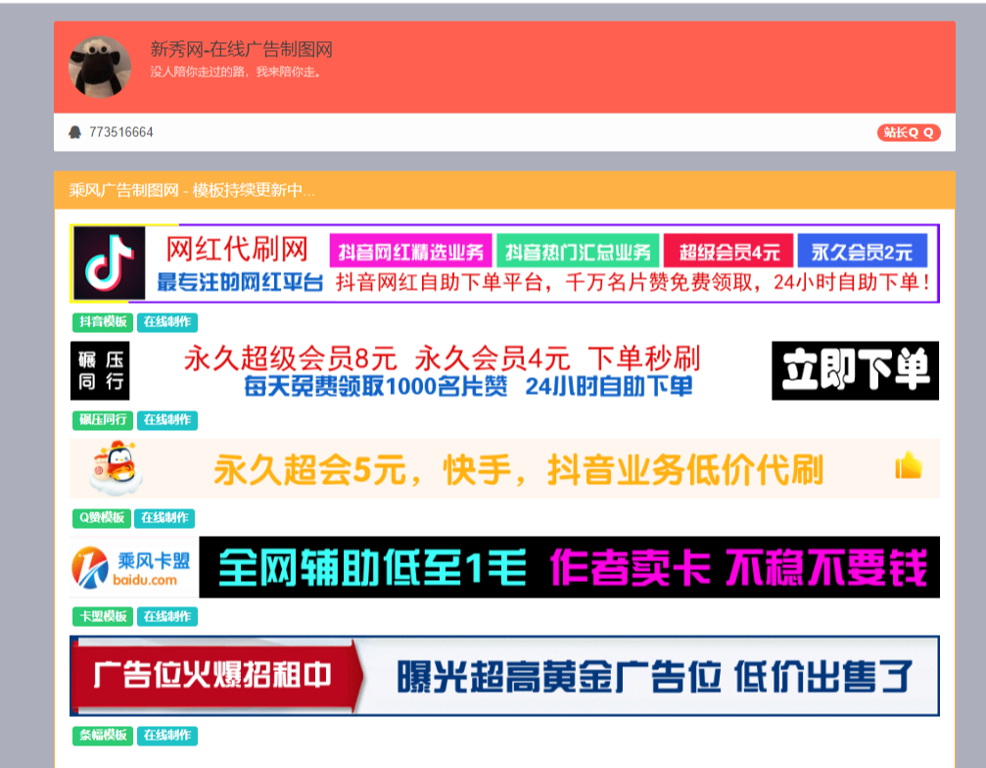This screenshot has height=768, width=986.
Task: Click the 网红代刷网 red title text
Action: pos(237,249)
